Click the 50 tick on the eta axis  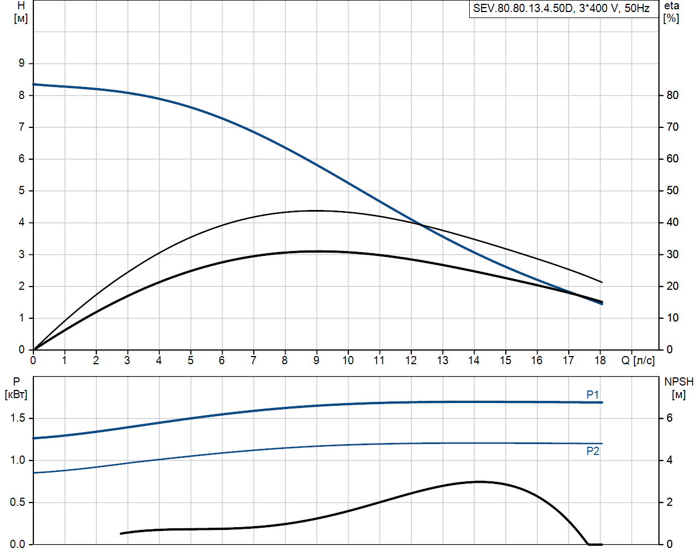click(672, 191)
